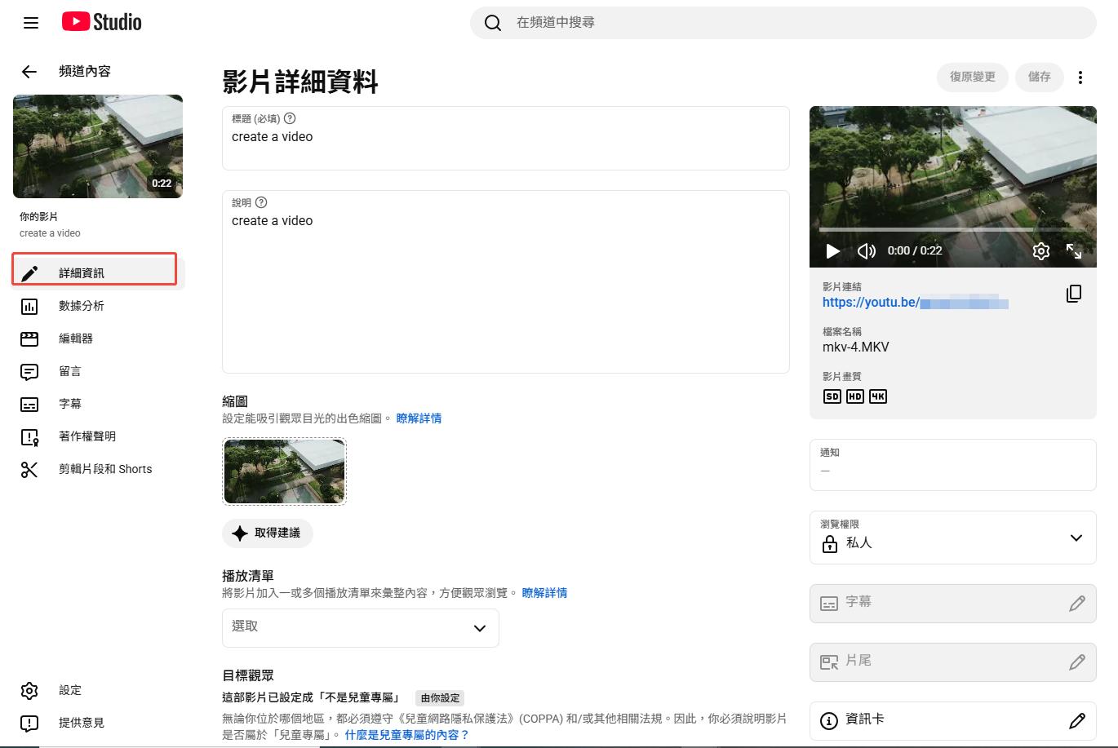
Task: Mute the preview player volume
Action: [867, 251]
